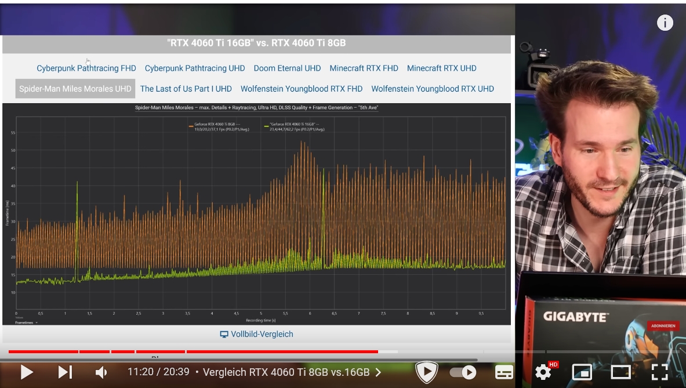Viewport: 686px width, 388px height.
Task: Toggle autoplay switch
Action: [463, 372]
